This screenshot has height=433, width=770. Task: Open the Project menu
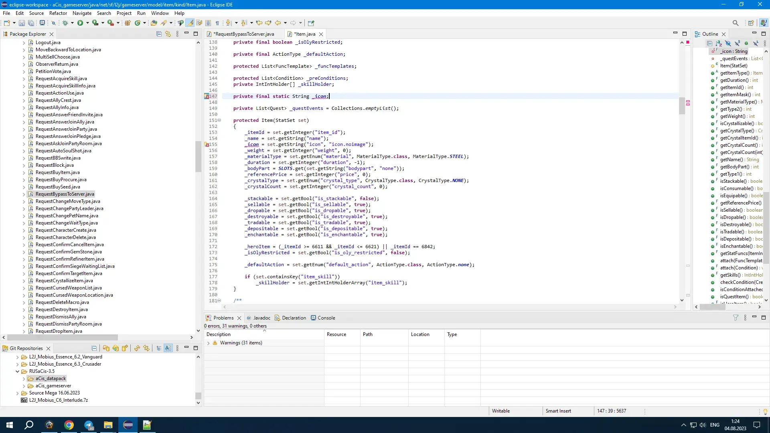click(124, 13)
